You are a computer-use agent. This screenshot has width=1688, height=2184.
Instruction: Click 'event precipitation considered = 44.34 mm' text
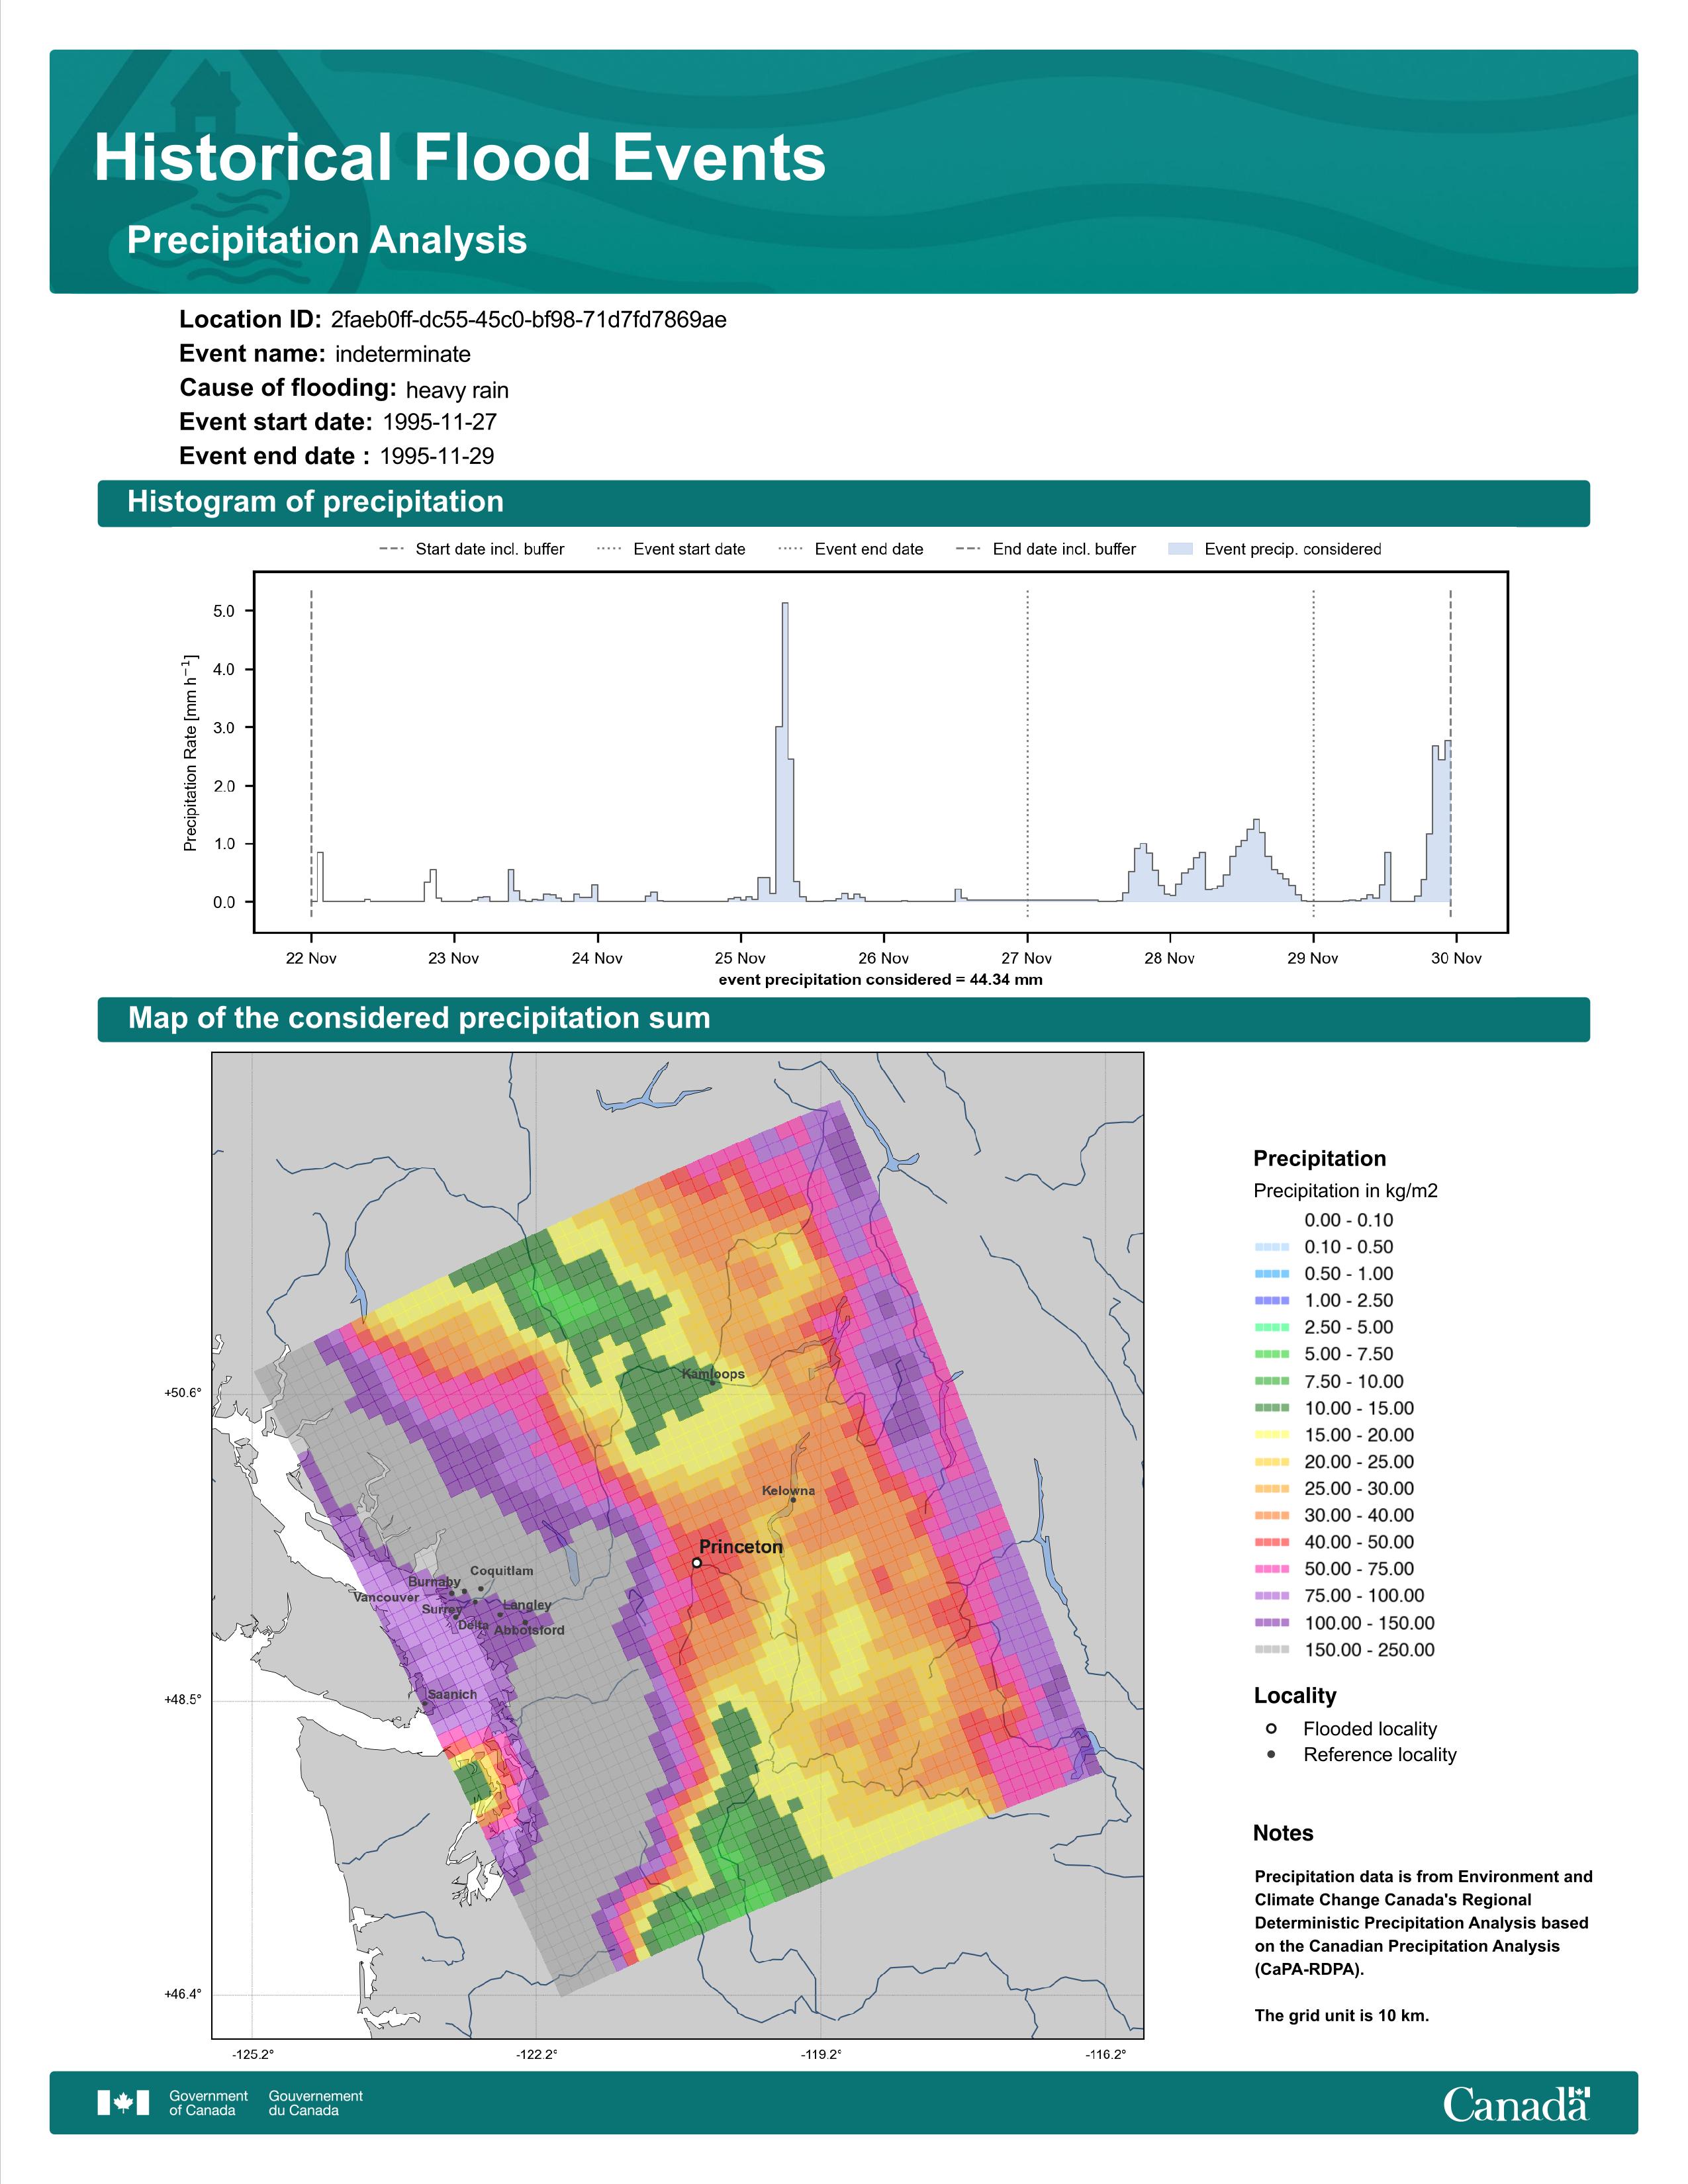[881, 980]
